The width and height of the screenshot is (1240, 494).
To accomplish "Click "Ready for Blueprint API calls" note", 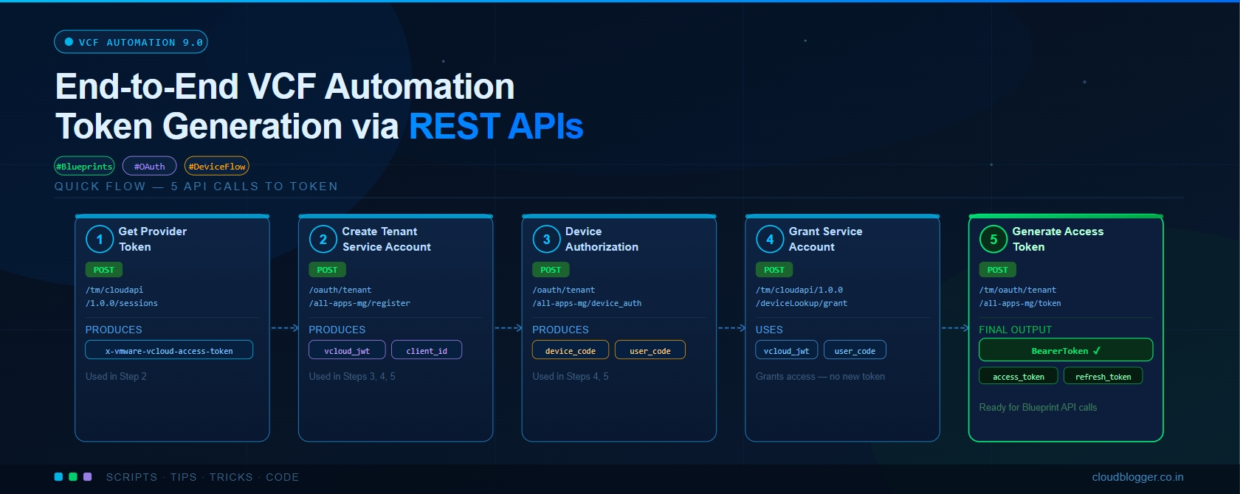I will [1038, 407].
